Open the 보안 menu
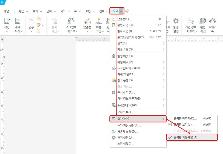 [88, 11]
